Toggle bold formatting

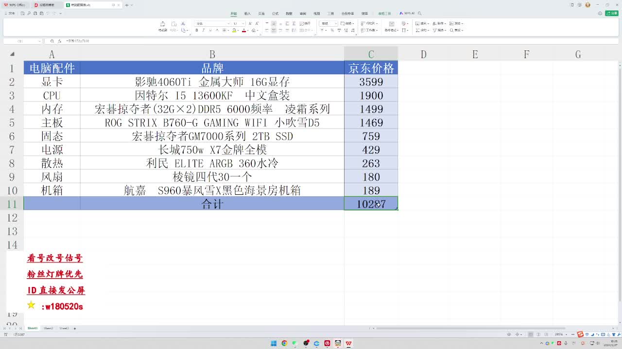coord(197,30)
